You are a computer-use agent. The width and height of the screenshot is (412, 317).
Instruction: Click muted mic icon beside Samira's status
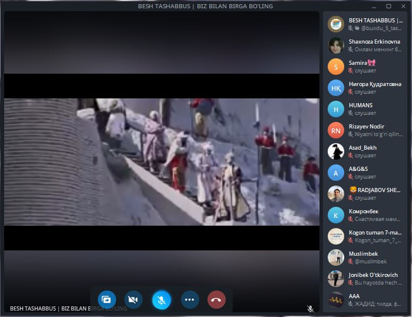351,71
